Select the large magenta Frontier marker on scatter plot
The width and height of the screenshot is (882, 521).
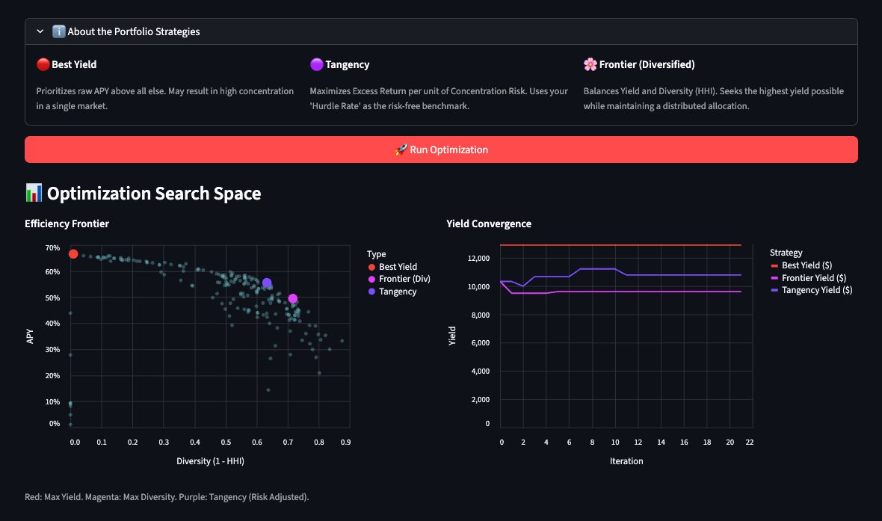[x=293, y=299]
